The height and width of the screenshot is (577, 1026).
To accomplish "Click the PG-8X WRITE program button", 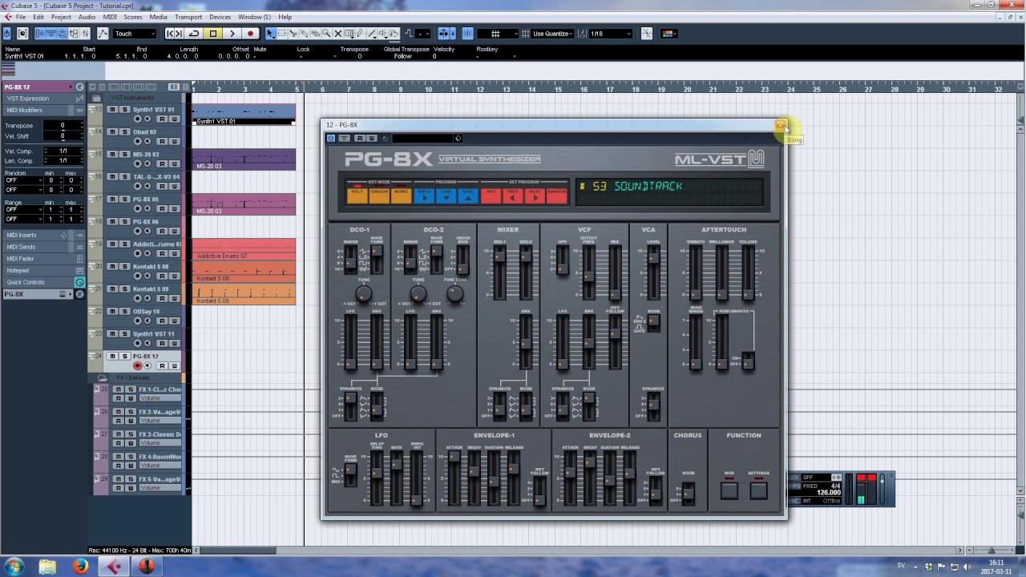I will [x=424, y=196].
